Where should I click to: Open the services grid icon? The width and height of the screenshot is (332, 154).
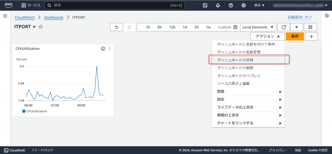24,6
